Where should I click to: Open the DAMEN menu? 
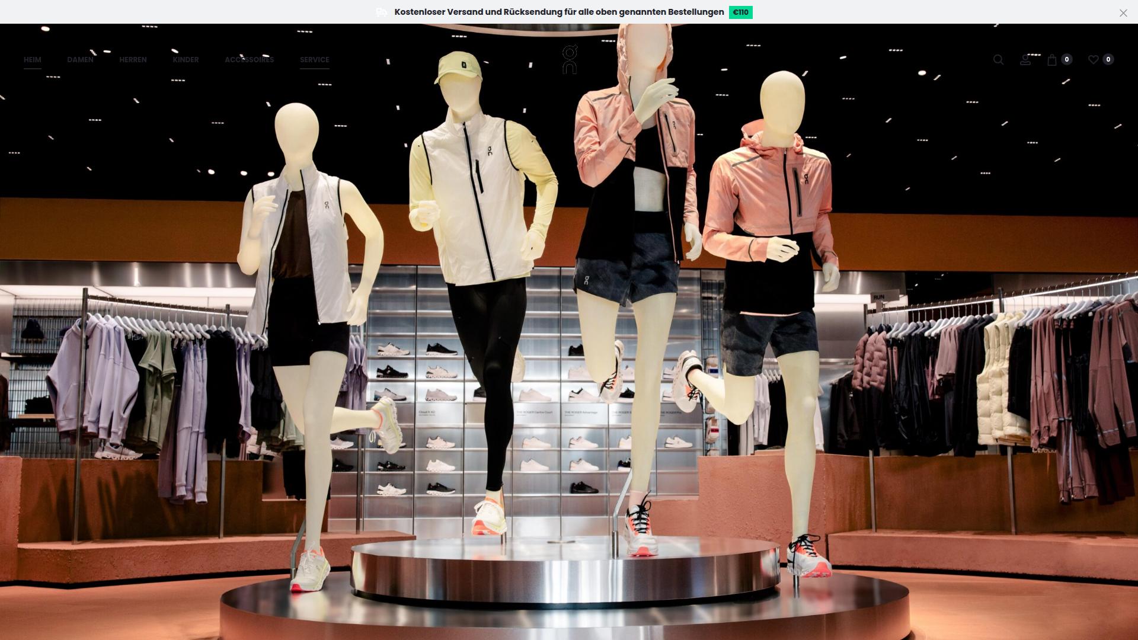coord(80,60)
